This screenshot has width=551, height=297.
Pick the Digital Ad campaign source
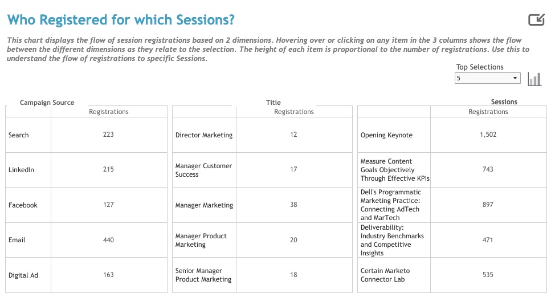(23, 275)
